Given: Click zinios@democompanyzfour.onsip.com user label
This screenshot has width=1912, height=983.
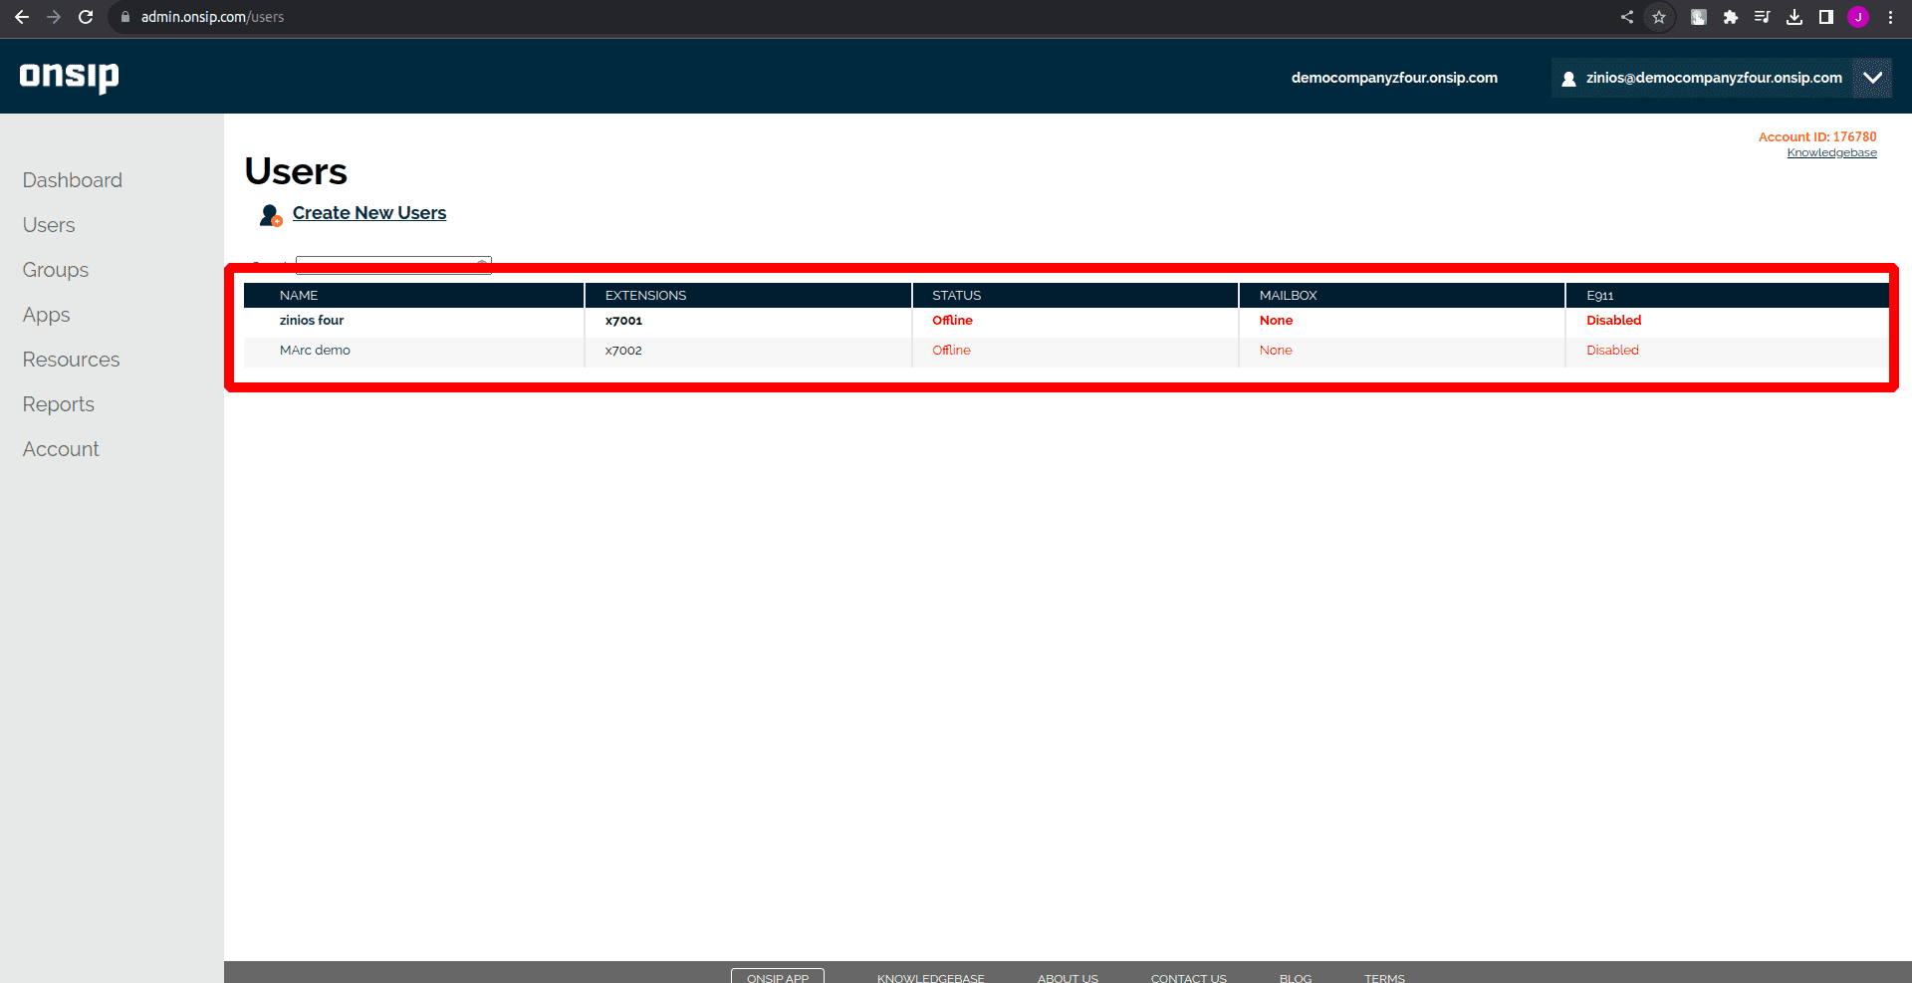Looking at the screenshot, I should tap(1714, 78).
